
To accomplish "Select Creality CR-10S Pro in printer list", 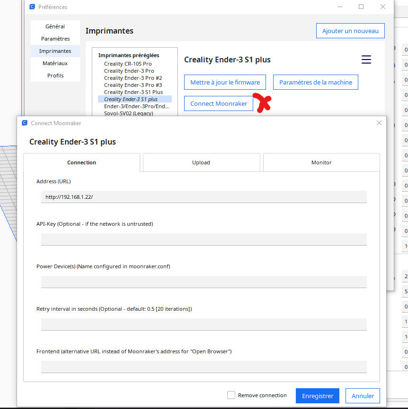I will [x=128, y=64].
